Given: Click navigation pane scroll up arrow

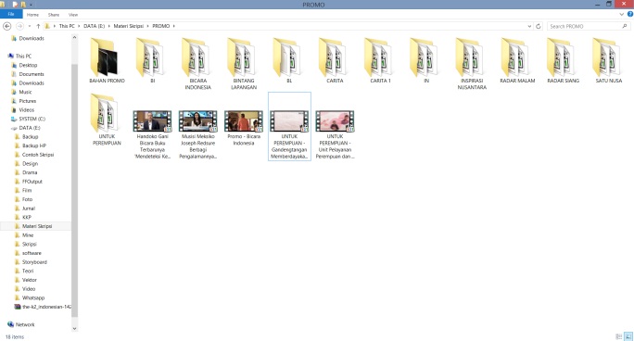Looking at the screenshot, I should coord(74,38).
